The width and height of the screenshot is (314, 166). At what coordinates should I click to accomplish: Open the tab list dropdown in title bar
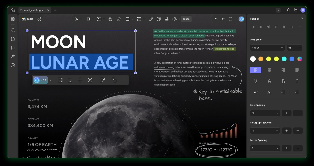(x=278, y=10)
